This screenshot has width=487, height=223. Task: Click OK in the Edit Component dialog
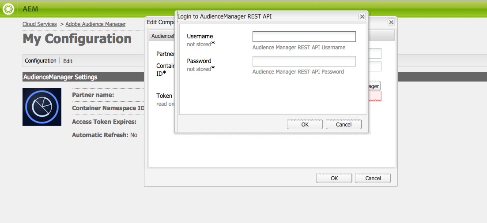click(x=334, y=178)
